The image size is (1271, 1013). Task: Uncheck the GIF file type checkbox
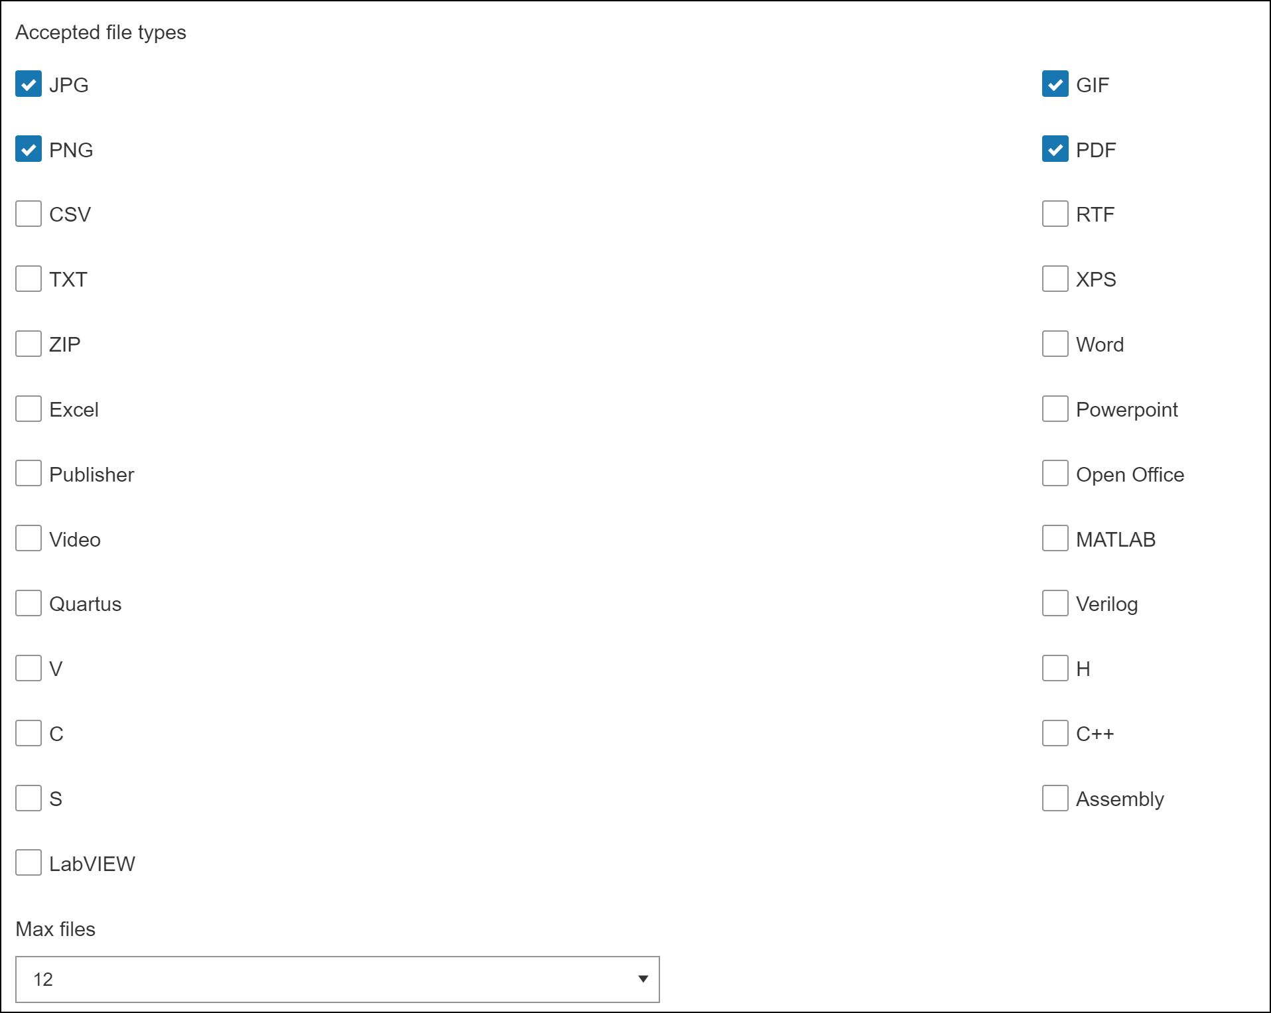[1055, 84]
